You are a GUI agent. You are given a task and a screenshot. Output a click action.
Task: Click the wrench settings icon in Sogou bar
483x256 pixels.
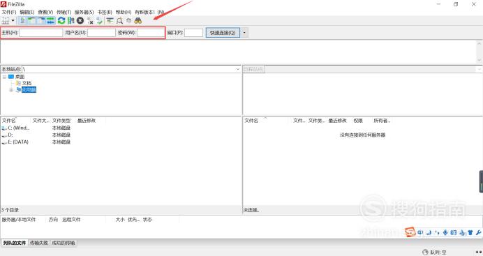478,232
